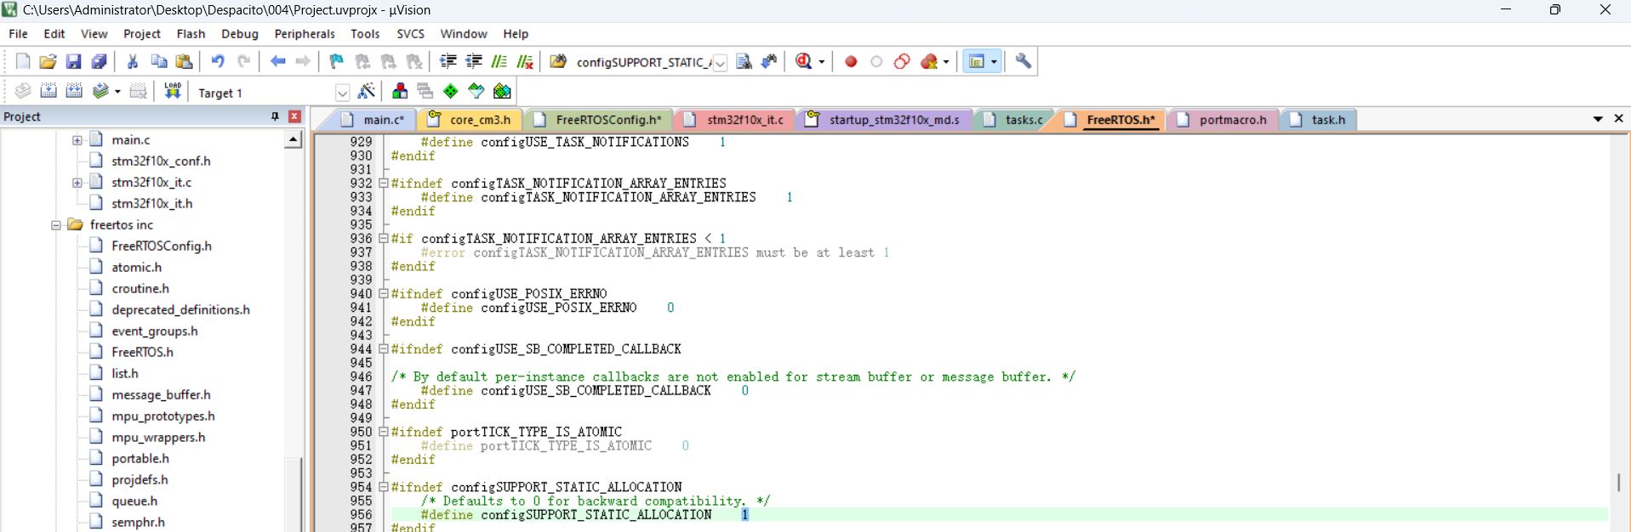Toggle the window layout button
This screenshot has width=1631, height=532.
click(x=977, y=61)
